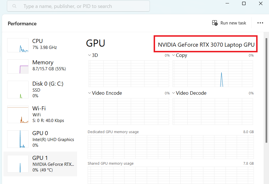Image resolution: width=269 pixels, height=184 pixels.
Task: Click the vertical scrollbar thumb
Action: [266, 90]
